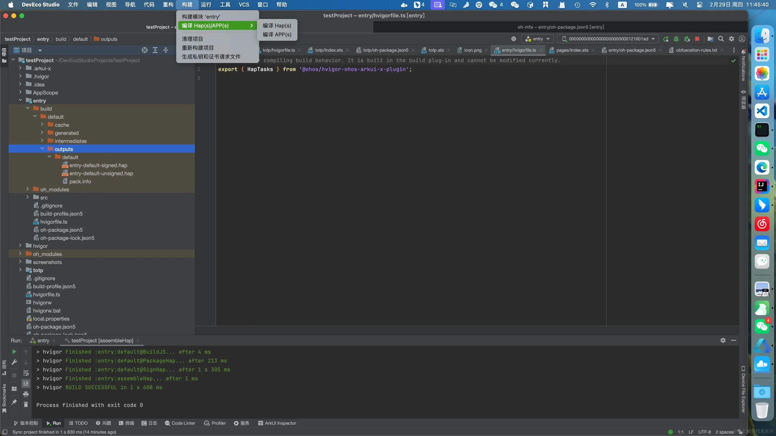Click the green Run/rerun toolbar icon

click(666, 39)
